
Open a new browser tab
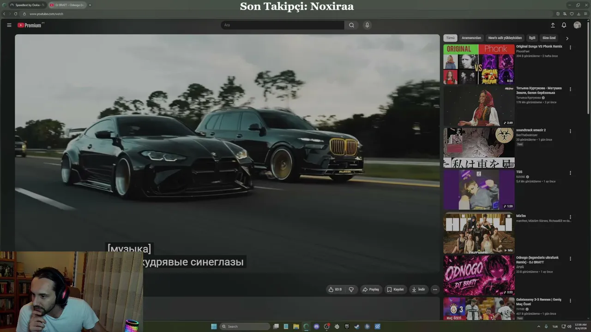(x=90, y=5)
